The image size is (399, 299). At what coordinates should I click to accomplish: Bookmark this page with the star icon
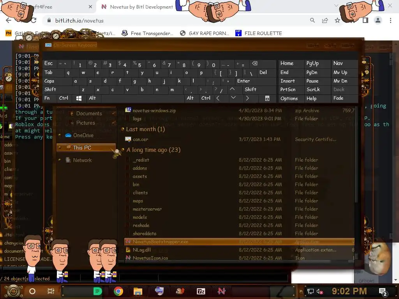337,20
